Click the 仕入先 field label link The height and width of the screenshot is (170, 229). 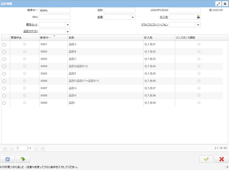(164, 17)
